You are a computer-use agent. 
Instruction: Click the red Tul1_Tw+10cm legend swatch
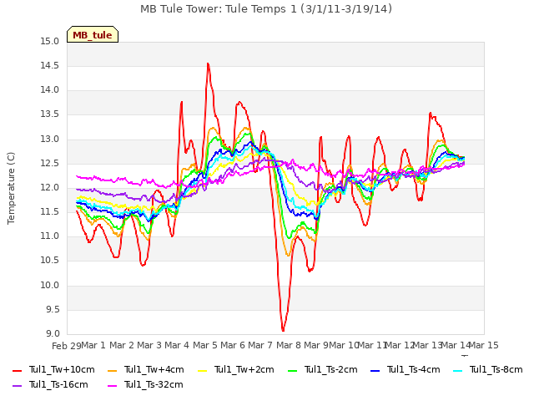(17, 371)
